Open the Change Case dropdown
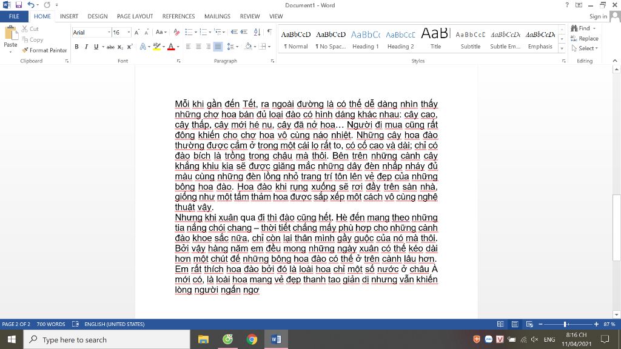This screenshot has height=349, width=621. (x=161, y=33)
